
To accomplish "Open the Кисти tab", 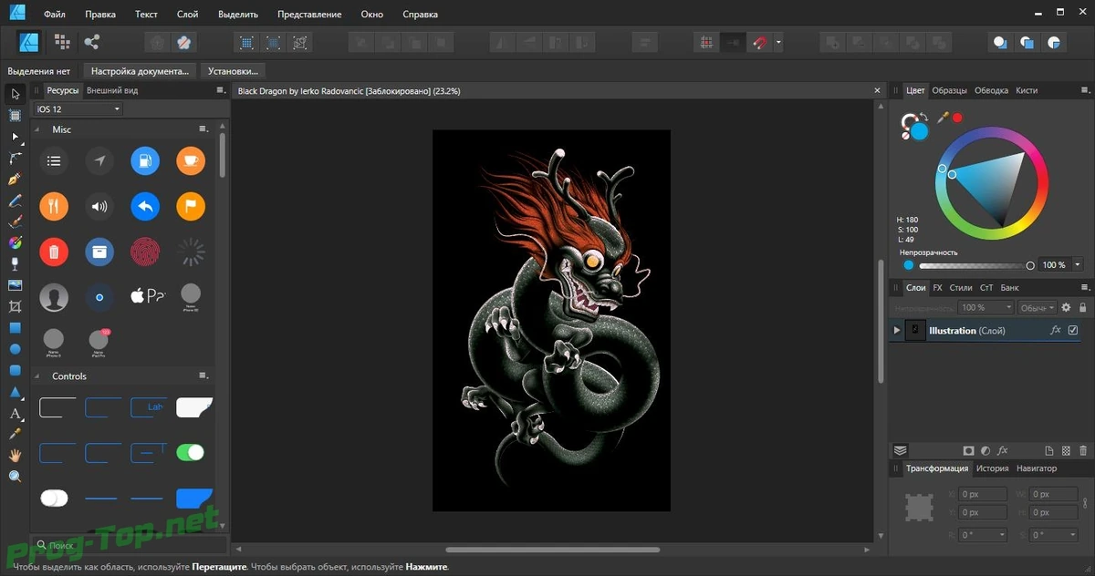I will [1027, 90].
